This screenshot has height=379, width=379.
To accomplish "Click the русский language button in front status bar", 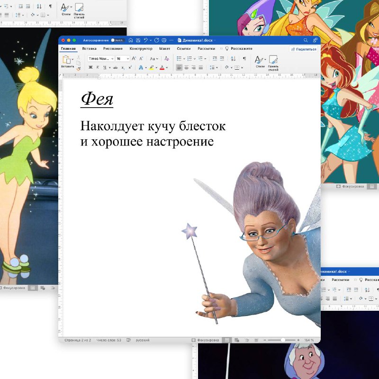I will tap(143, 340).
